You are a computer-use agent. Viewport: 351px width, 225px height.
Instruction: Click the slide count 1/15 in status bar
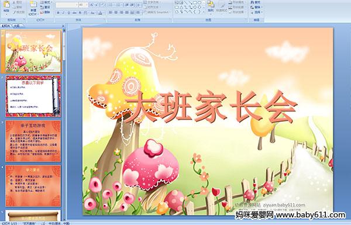pos(9,223)
